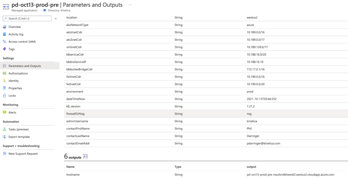Click the Tasks (preview) icon
This screenshot has height=178, width=348.
[4, 129]
